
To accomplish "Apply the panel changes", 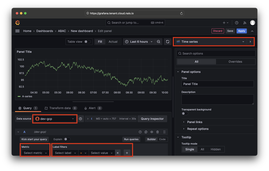I will click(x=241, y=31).
